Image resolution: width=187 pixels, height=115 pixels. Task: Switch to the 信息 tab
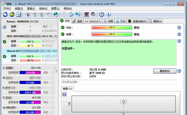coord(108,21)
